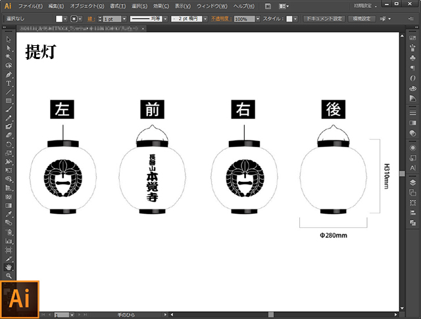Open the 初期設定 workspace switcher
This screenshot has height=319, width=421.
pos(365,6)
